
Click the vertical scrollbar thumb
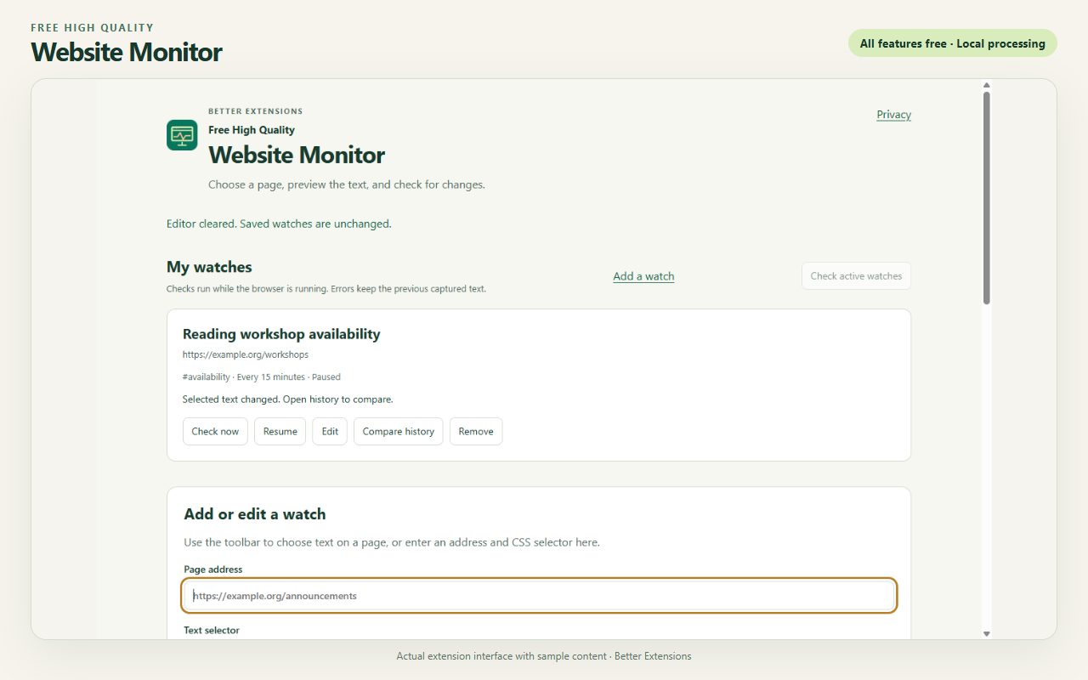(x=987, y=198)
